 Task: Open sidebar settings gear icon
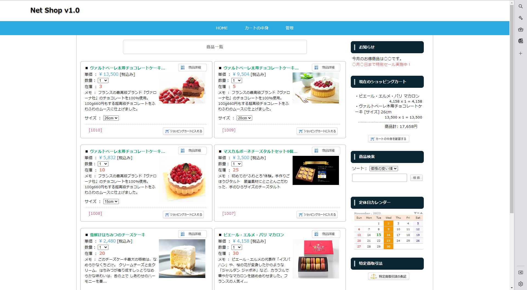pos(520,284)
